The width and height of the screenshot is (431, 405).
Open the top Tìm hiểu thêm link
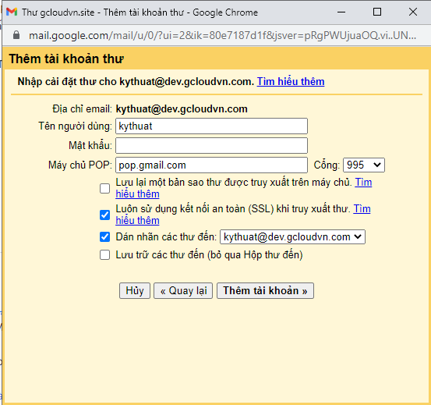[x=291, y=82]
